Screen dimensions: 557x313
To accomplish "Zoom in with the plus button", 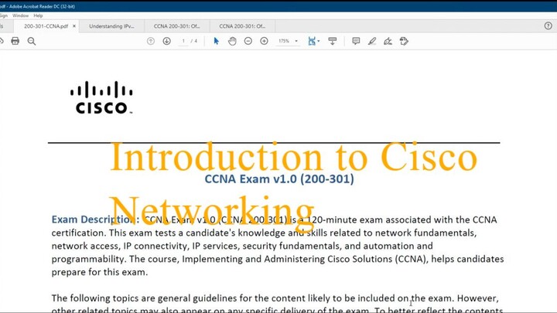I will 264,41.
